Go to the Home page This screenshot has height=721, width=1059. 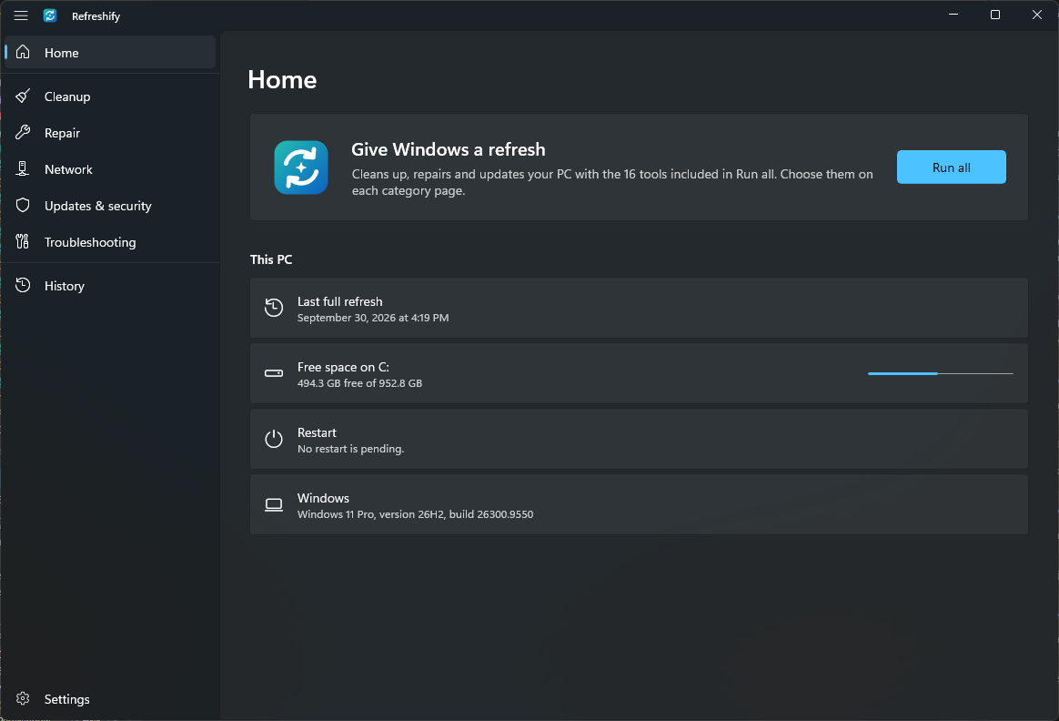click(110, 52)
